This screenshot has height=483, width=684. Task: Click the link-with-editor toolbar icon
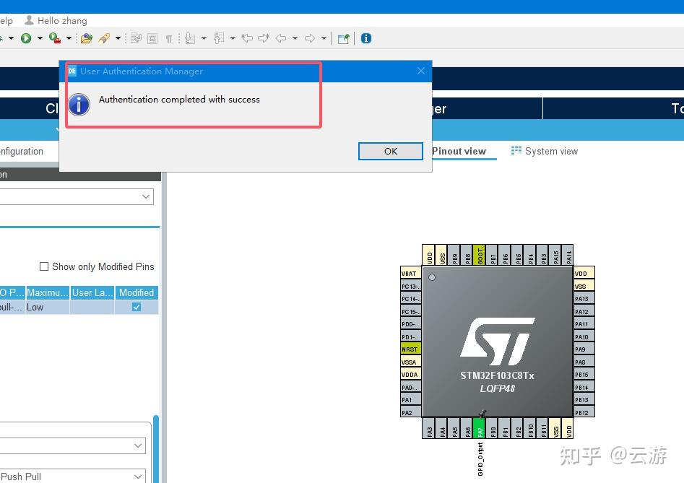tap(343, 38)
